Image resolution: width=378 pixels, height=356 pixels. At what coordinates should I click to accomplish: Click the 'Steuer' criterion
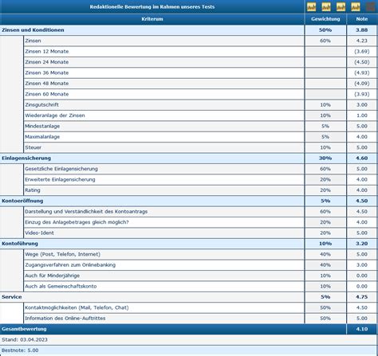(x=33, y=147)
